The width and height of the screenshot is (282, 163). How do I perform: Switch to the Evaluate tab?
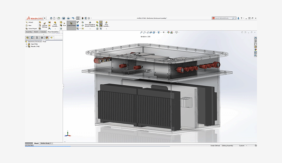click(43, 32)
